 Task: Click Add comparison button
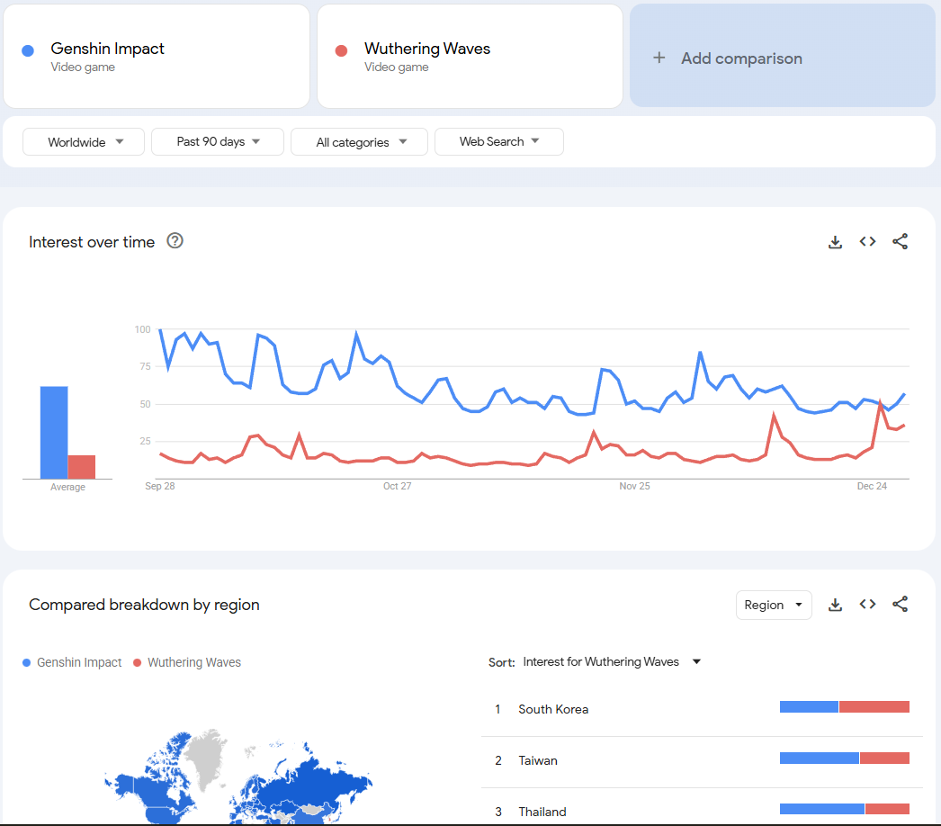coord(783,56)
